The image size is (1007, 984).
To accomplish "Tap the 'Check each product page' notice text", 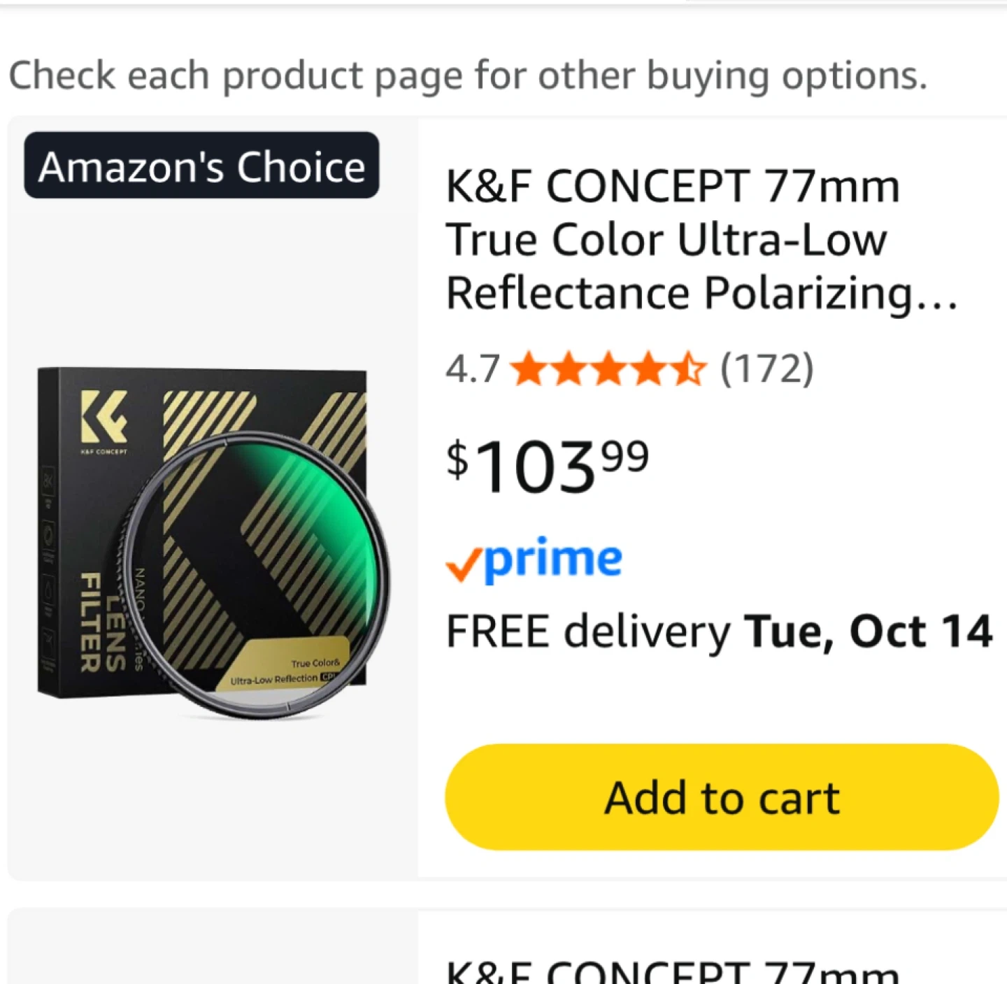I will (x=467, y=76).
